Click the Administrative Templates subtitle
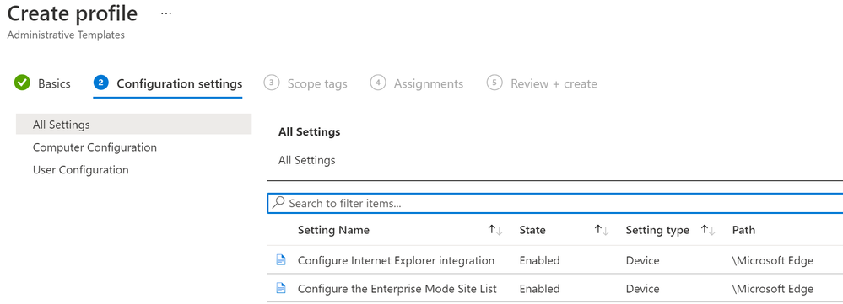This screenshot has width=843, height=304. point(66,35)
